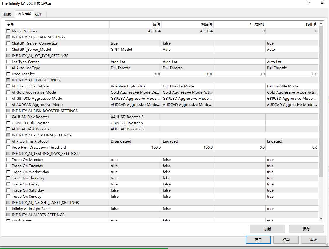Viewport: 329px width, 249px height.
Task: Click the scroll down arrow in parameter list
Action: (321, 219)
